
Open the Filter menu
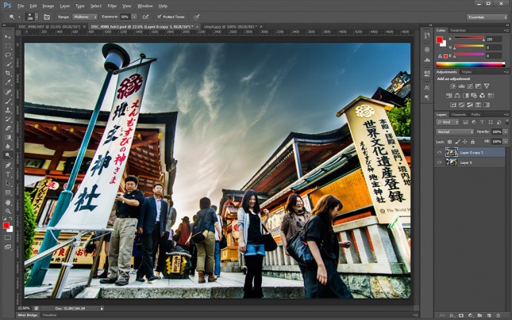tap(112, 6)
